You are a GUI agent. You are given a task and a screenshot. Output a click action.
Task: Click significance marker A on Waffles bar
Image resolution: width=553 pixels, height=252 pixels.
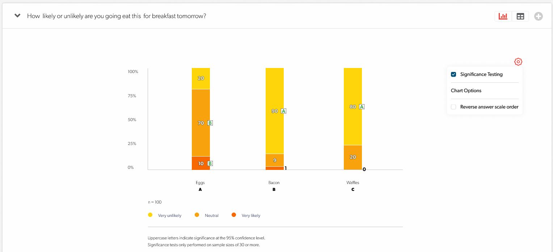(362, 107)
